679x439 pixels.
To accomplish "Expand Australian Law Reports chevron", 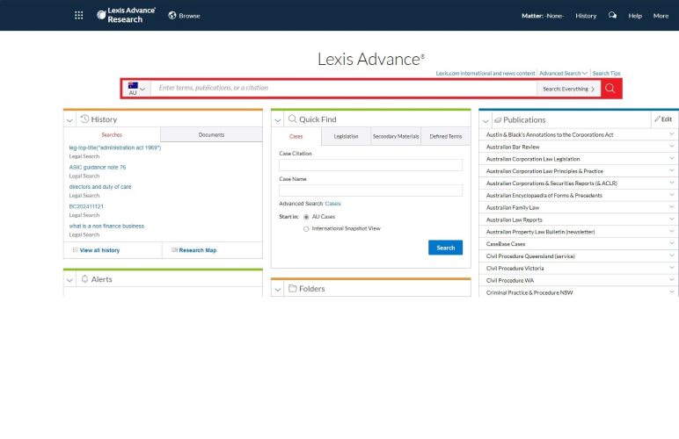I will click(x=671, y=219).
